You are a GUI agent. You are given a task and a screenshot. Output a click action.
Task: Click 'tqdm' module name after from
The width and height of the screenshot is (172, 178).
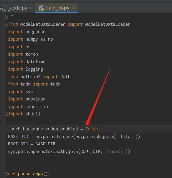coord(25,84)
